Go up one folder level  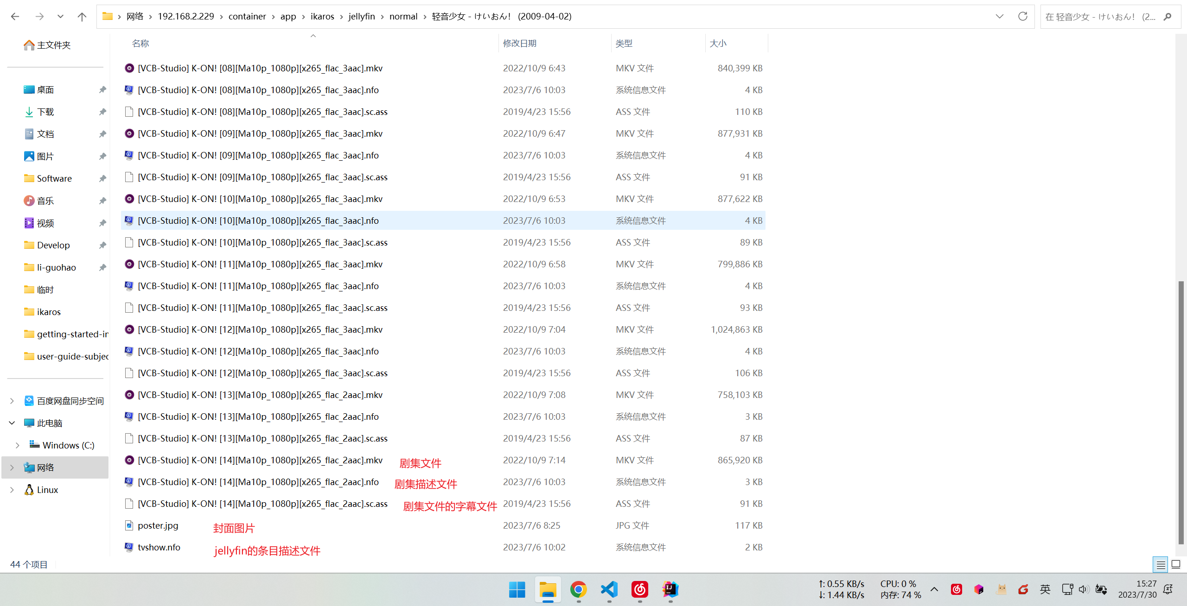tap(82, 17)
